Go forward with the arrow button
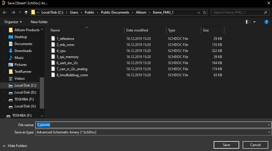 pos(13,12)
